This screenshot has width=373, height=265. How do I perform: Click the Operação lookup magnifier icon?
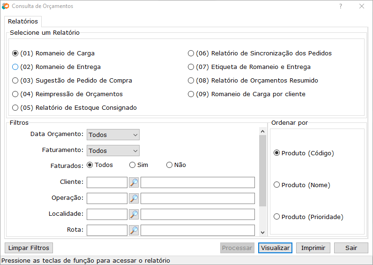(x=134, y=198)
